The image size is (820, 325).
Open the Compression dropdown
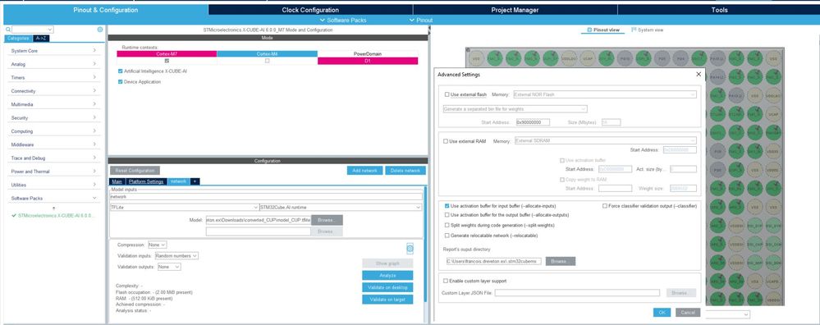(157, 245)
